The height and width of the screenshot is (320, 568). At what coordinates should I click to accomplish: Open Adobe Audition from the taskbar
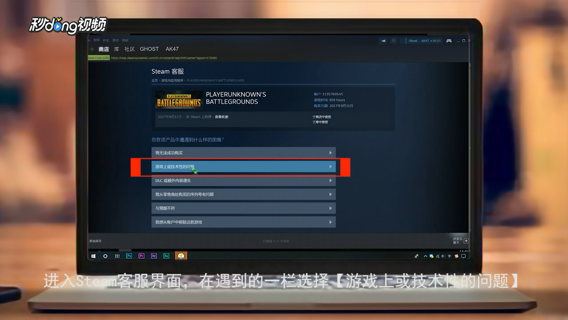(166, 256)
